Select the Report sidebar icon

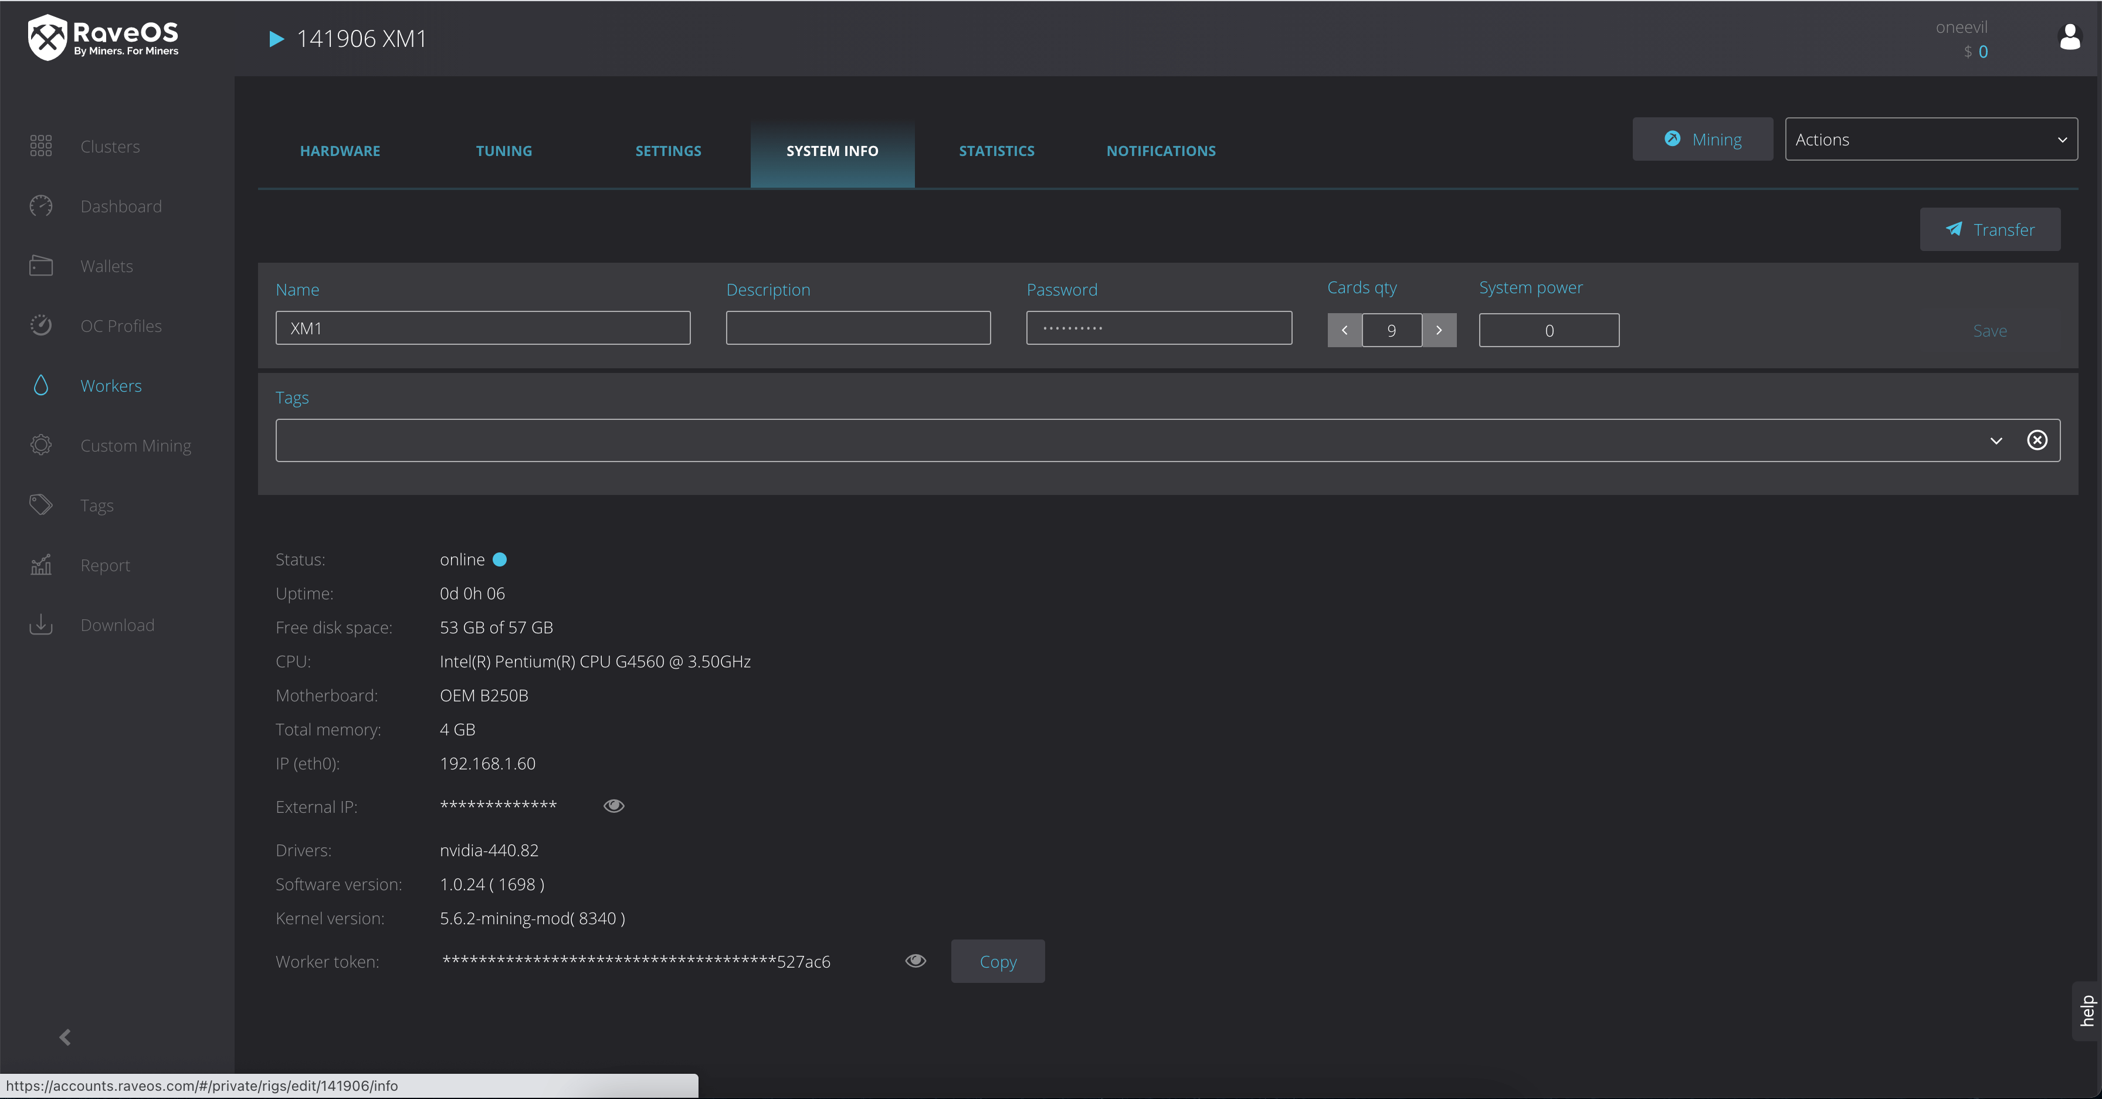tap(42, 564)
